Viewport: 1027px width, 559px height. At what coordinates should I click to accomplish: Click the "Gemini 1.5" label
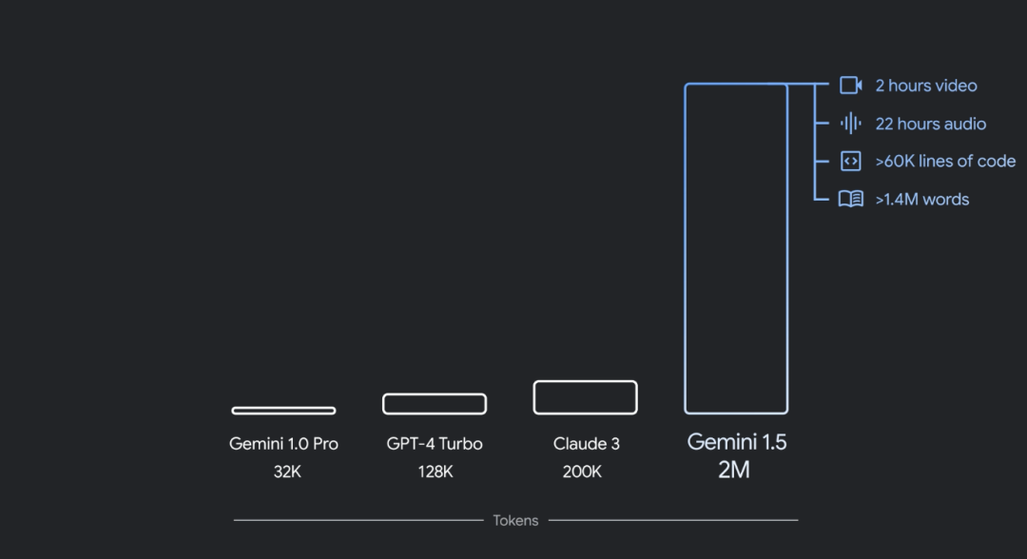736,442
